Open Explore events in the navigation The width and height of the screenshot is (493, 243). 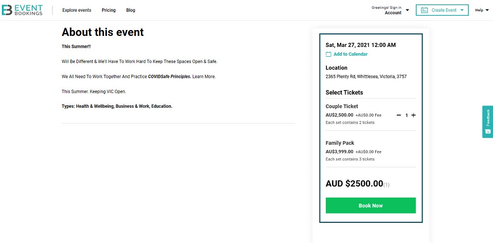(x=77, y=10)
